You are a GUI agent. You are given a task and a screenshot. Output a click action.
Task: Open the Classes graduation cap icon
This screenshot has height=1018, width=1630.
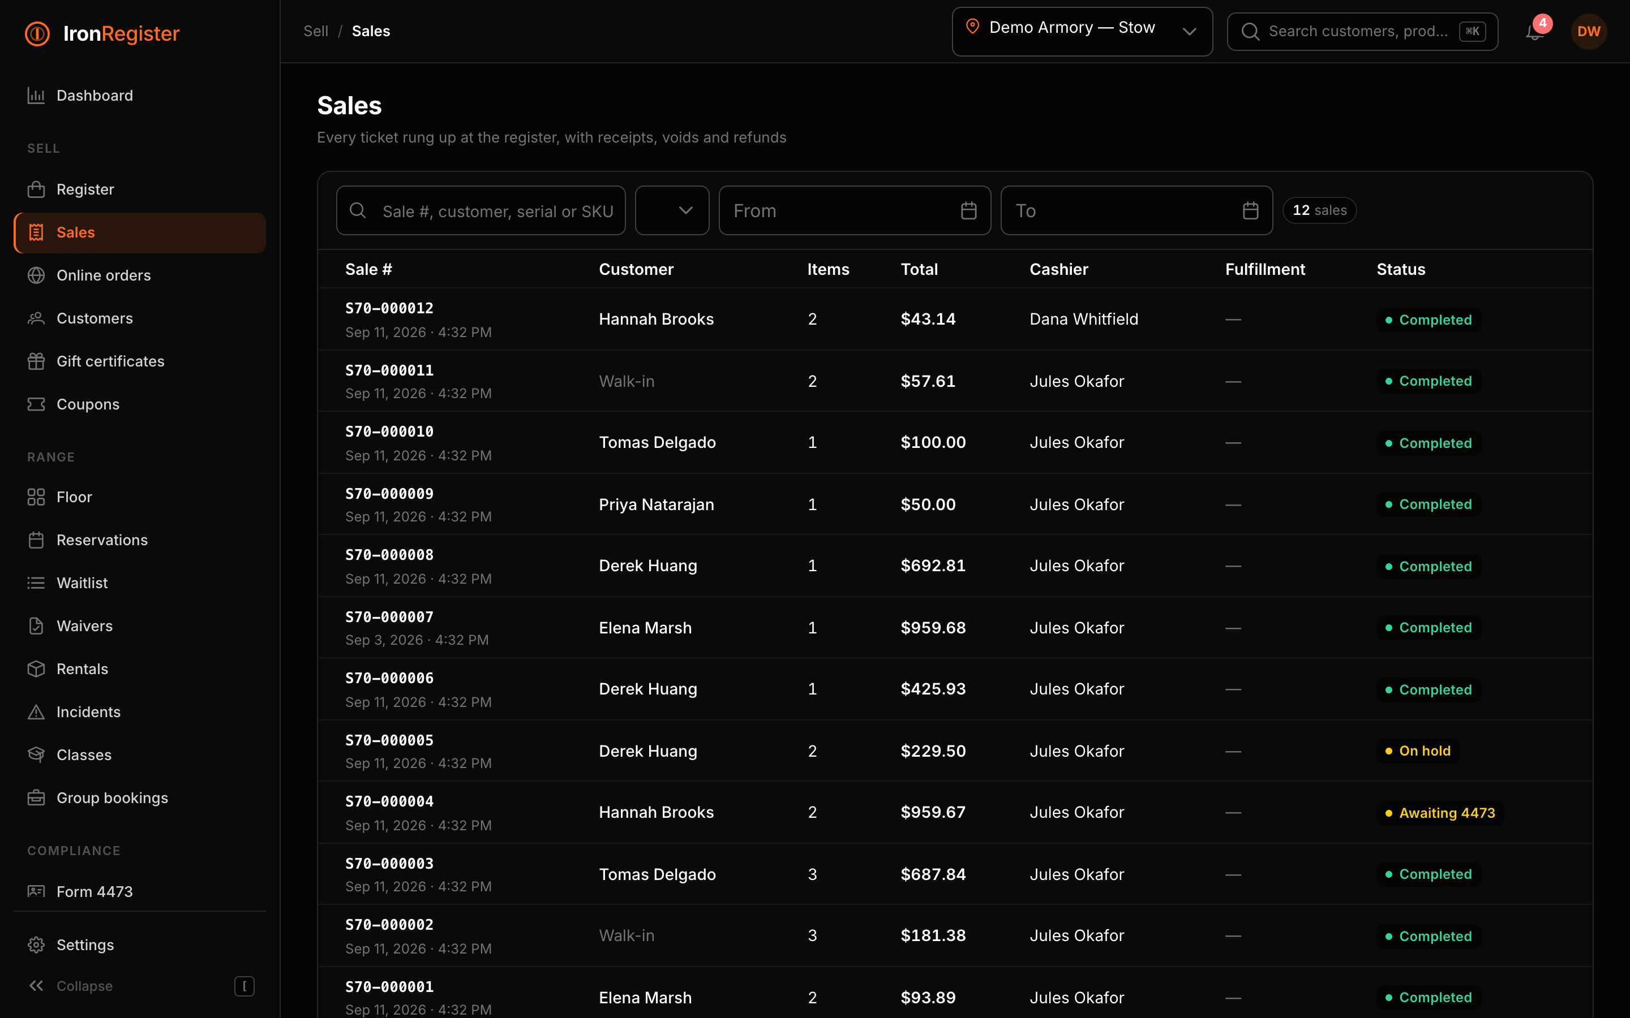click(x=36, y=755)
